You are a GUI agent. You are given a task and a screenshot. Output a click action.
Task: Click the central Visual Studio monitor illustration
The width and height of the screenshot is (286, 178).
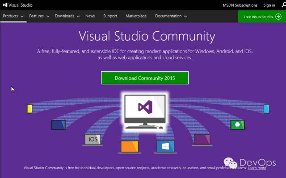145,112
